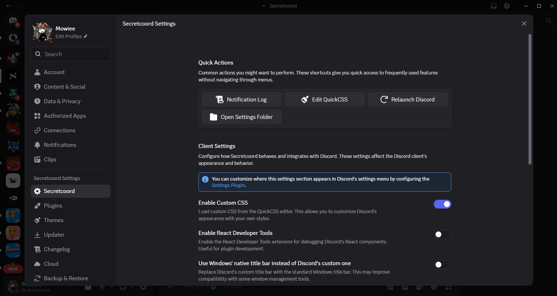Focus the settings Search field
Image resolution: width=557 pixels, height=296 pixels.
click(71, 54)
